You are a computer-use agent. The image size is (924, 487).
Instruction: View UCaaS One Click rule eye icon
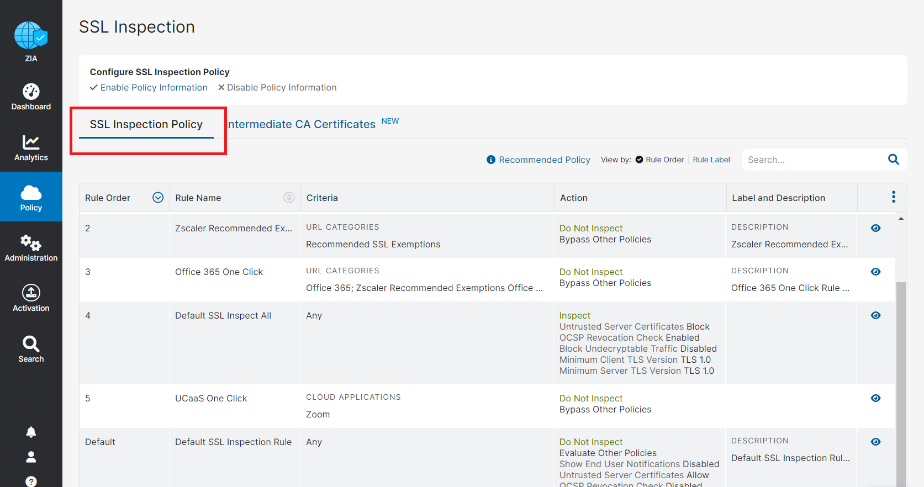pos(875,398)
